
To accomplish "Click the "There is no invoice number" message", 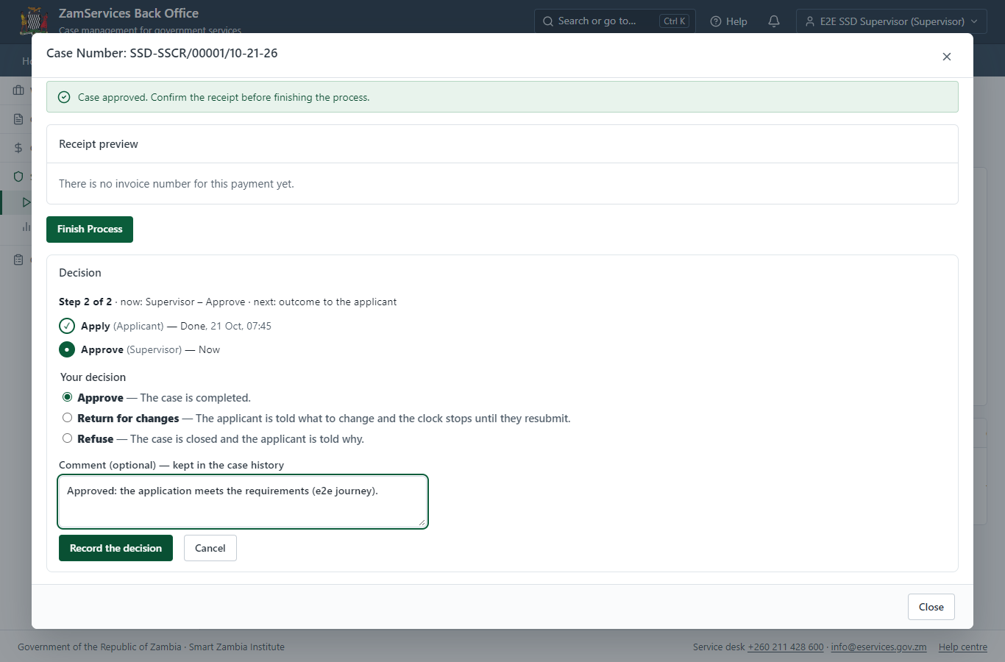I will [x=177, y=184].
